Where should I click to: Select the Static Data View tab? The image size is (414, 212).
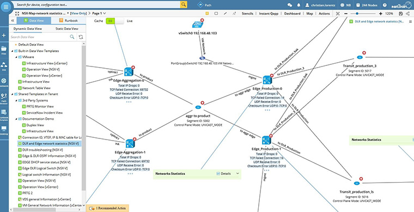(67, 29)
